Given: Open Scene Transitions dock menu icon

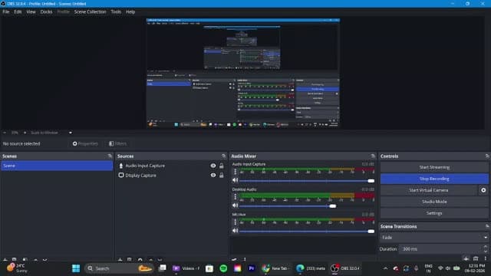Looking at the screenshot, I should 487,226.
